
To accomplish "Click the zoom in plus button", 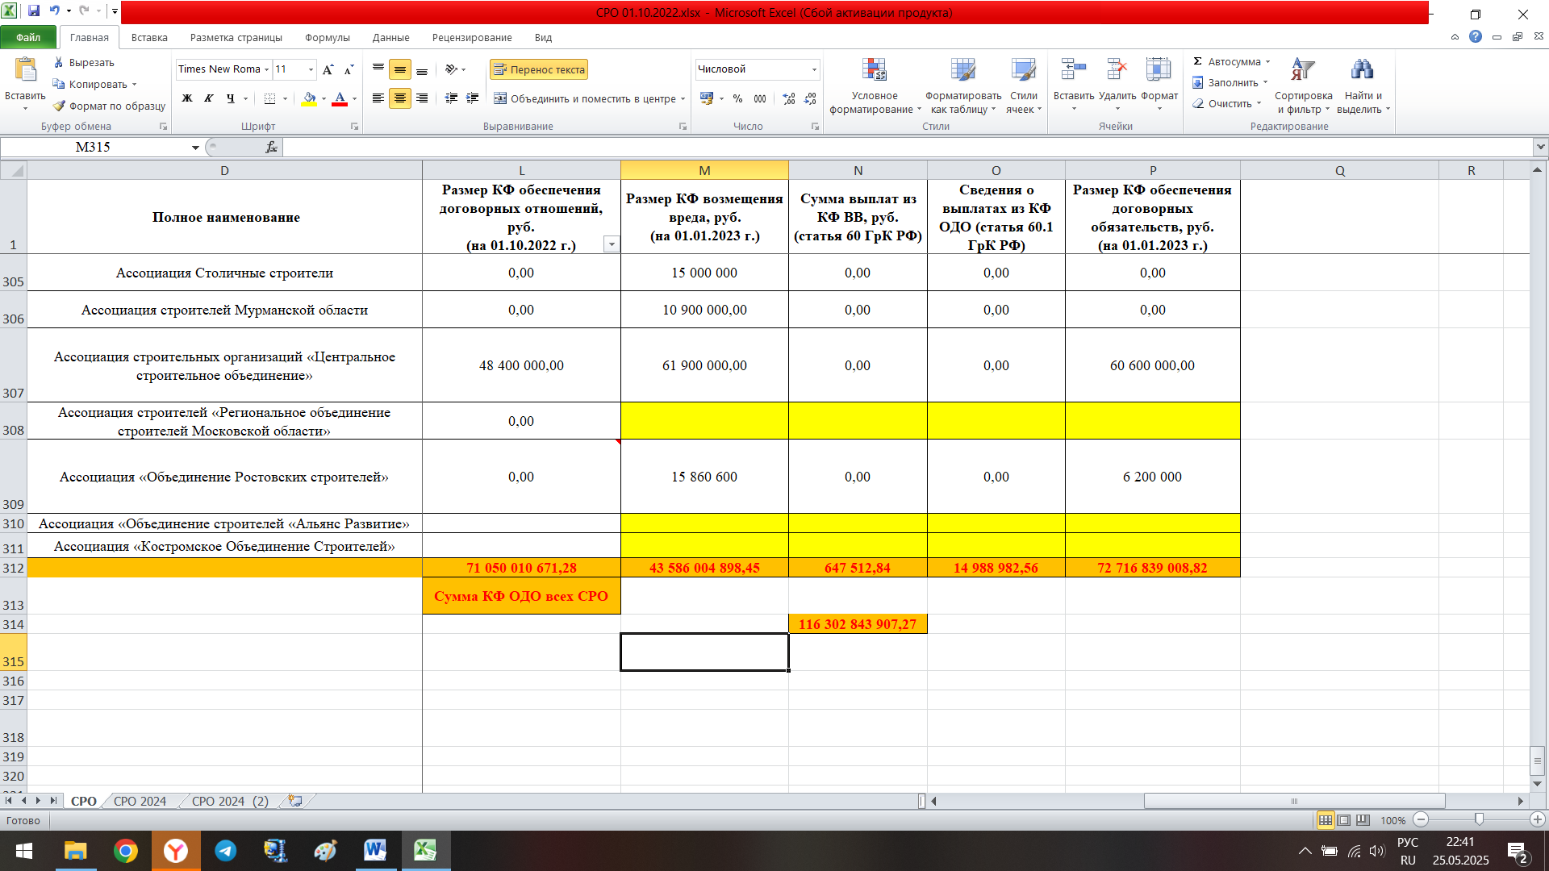I will [1538, 819].
